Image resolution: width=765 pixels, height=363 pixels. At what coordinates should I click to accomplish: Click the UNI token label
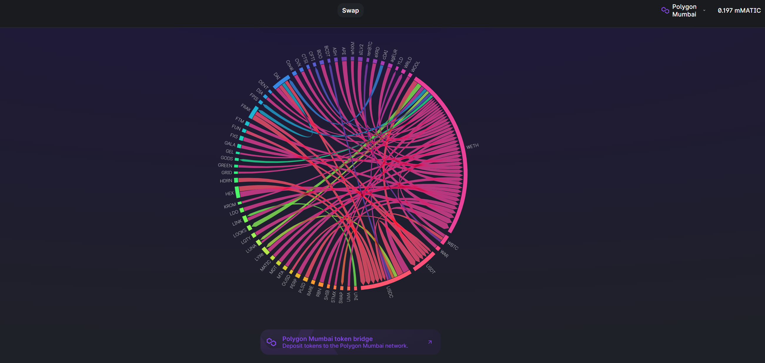pyautogui.click(x=356, y=296)
